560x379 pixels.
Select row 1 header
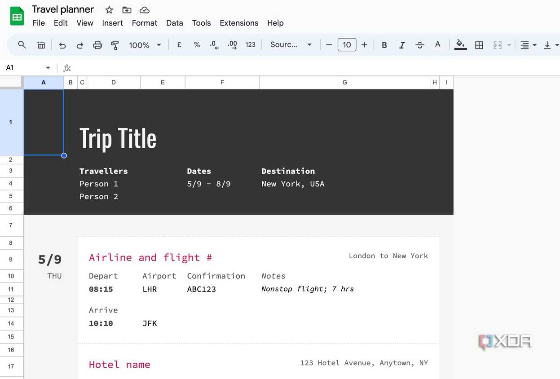click(12, 122)
